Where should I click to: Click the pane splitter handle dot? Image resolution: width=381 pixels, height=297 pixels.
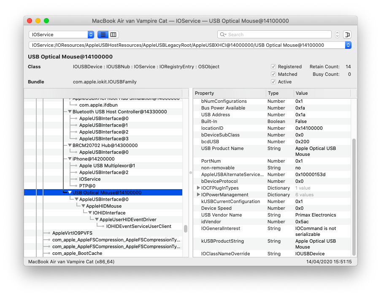tap(191, 173)
